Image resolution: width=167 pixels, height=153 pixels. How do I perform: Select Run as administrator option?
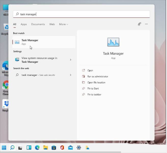(98, 76)
